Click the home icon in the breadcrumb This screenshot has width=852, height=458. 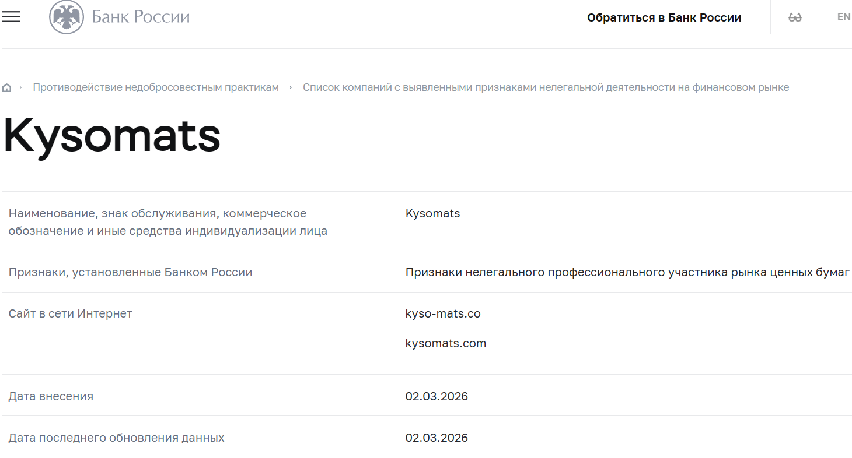point(6,87)
